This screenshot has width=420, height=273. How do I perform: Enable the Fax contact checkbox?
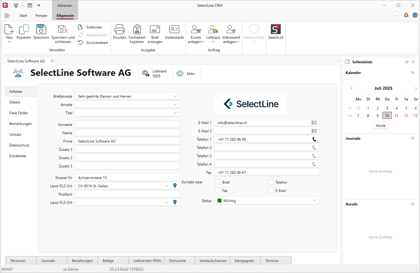(218, 190)
